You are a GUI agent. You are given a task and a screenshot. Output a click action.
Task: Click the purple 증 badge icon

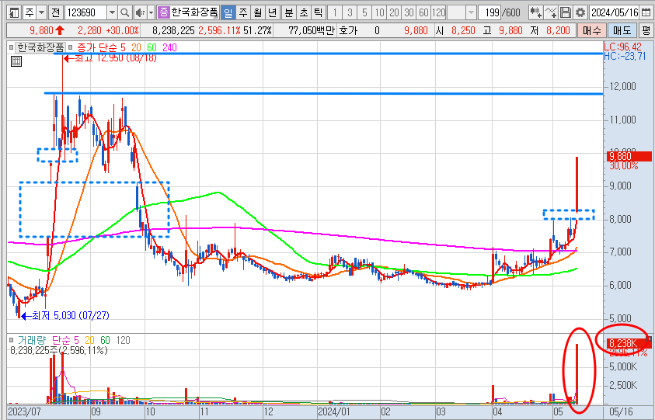164,12
